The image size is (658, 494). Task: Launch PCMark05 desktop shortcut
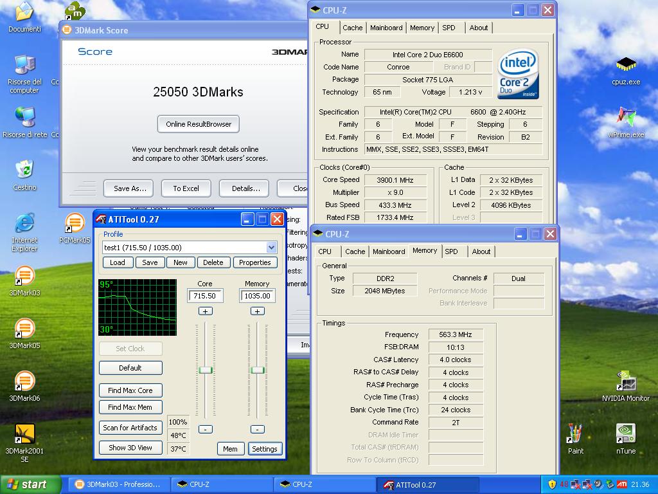(x=75, y=228)
